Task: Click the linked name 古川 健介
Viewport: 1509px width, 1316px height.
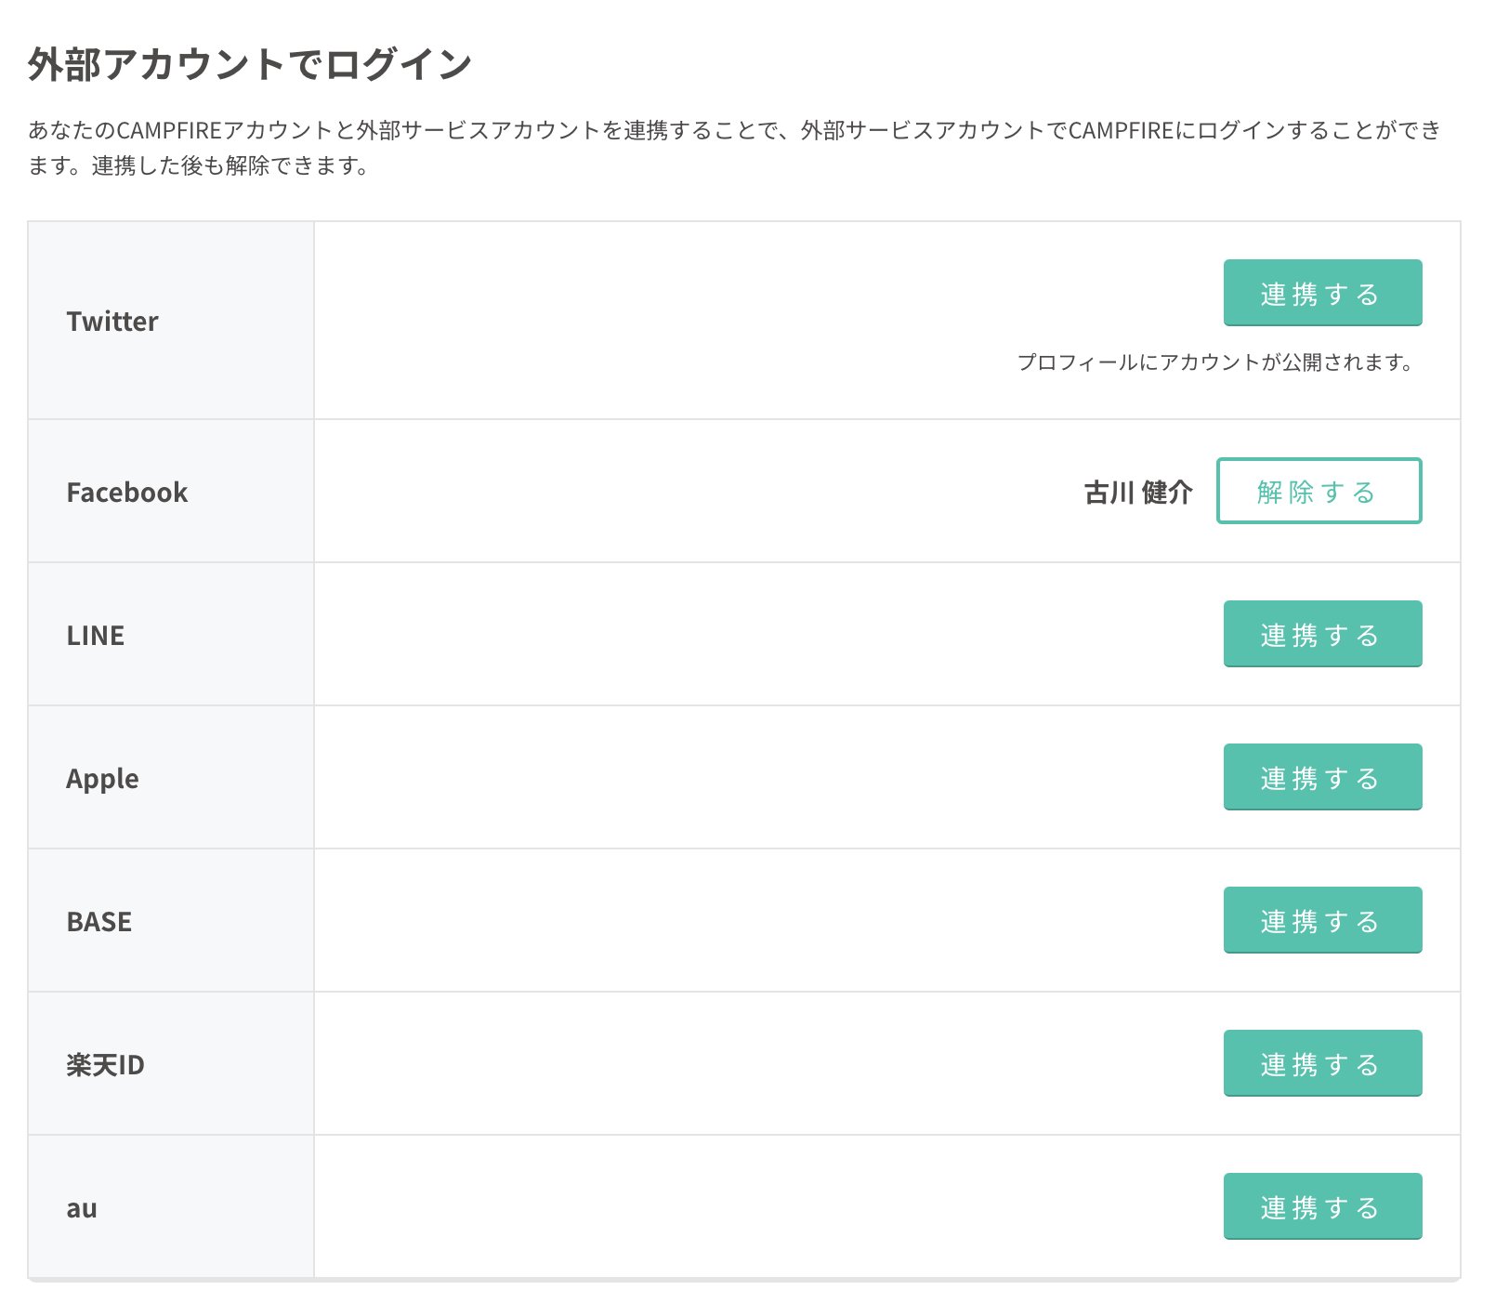Action: click(1138, 493)
